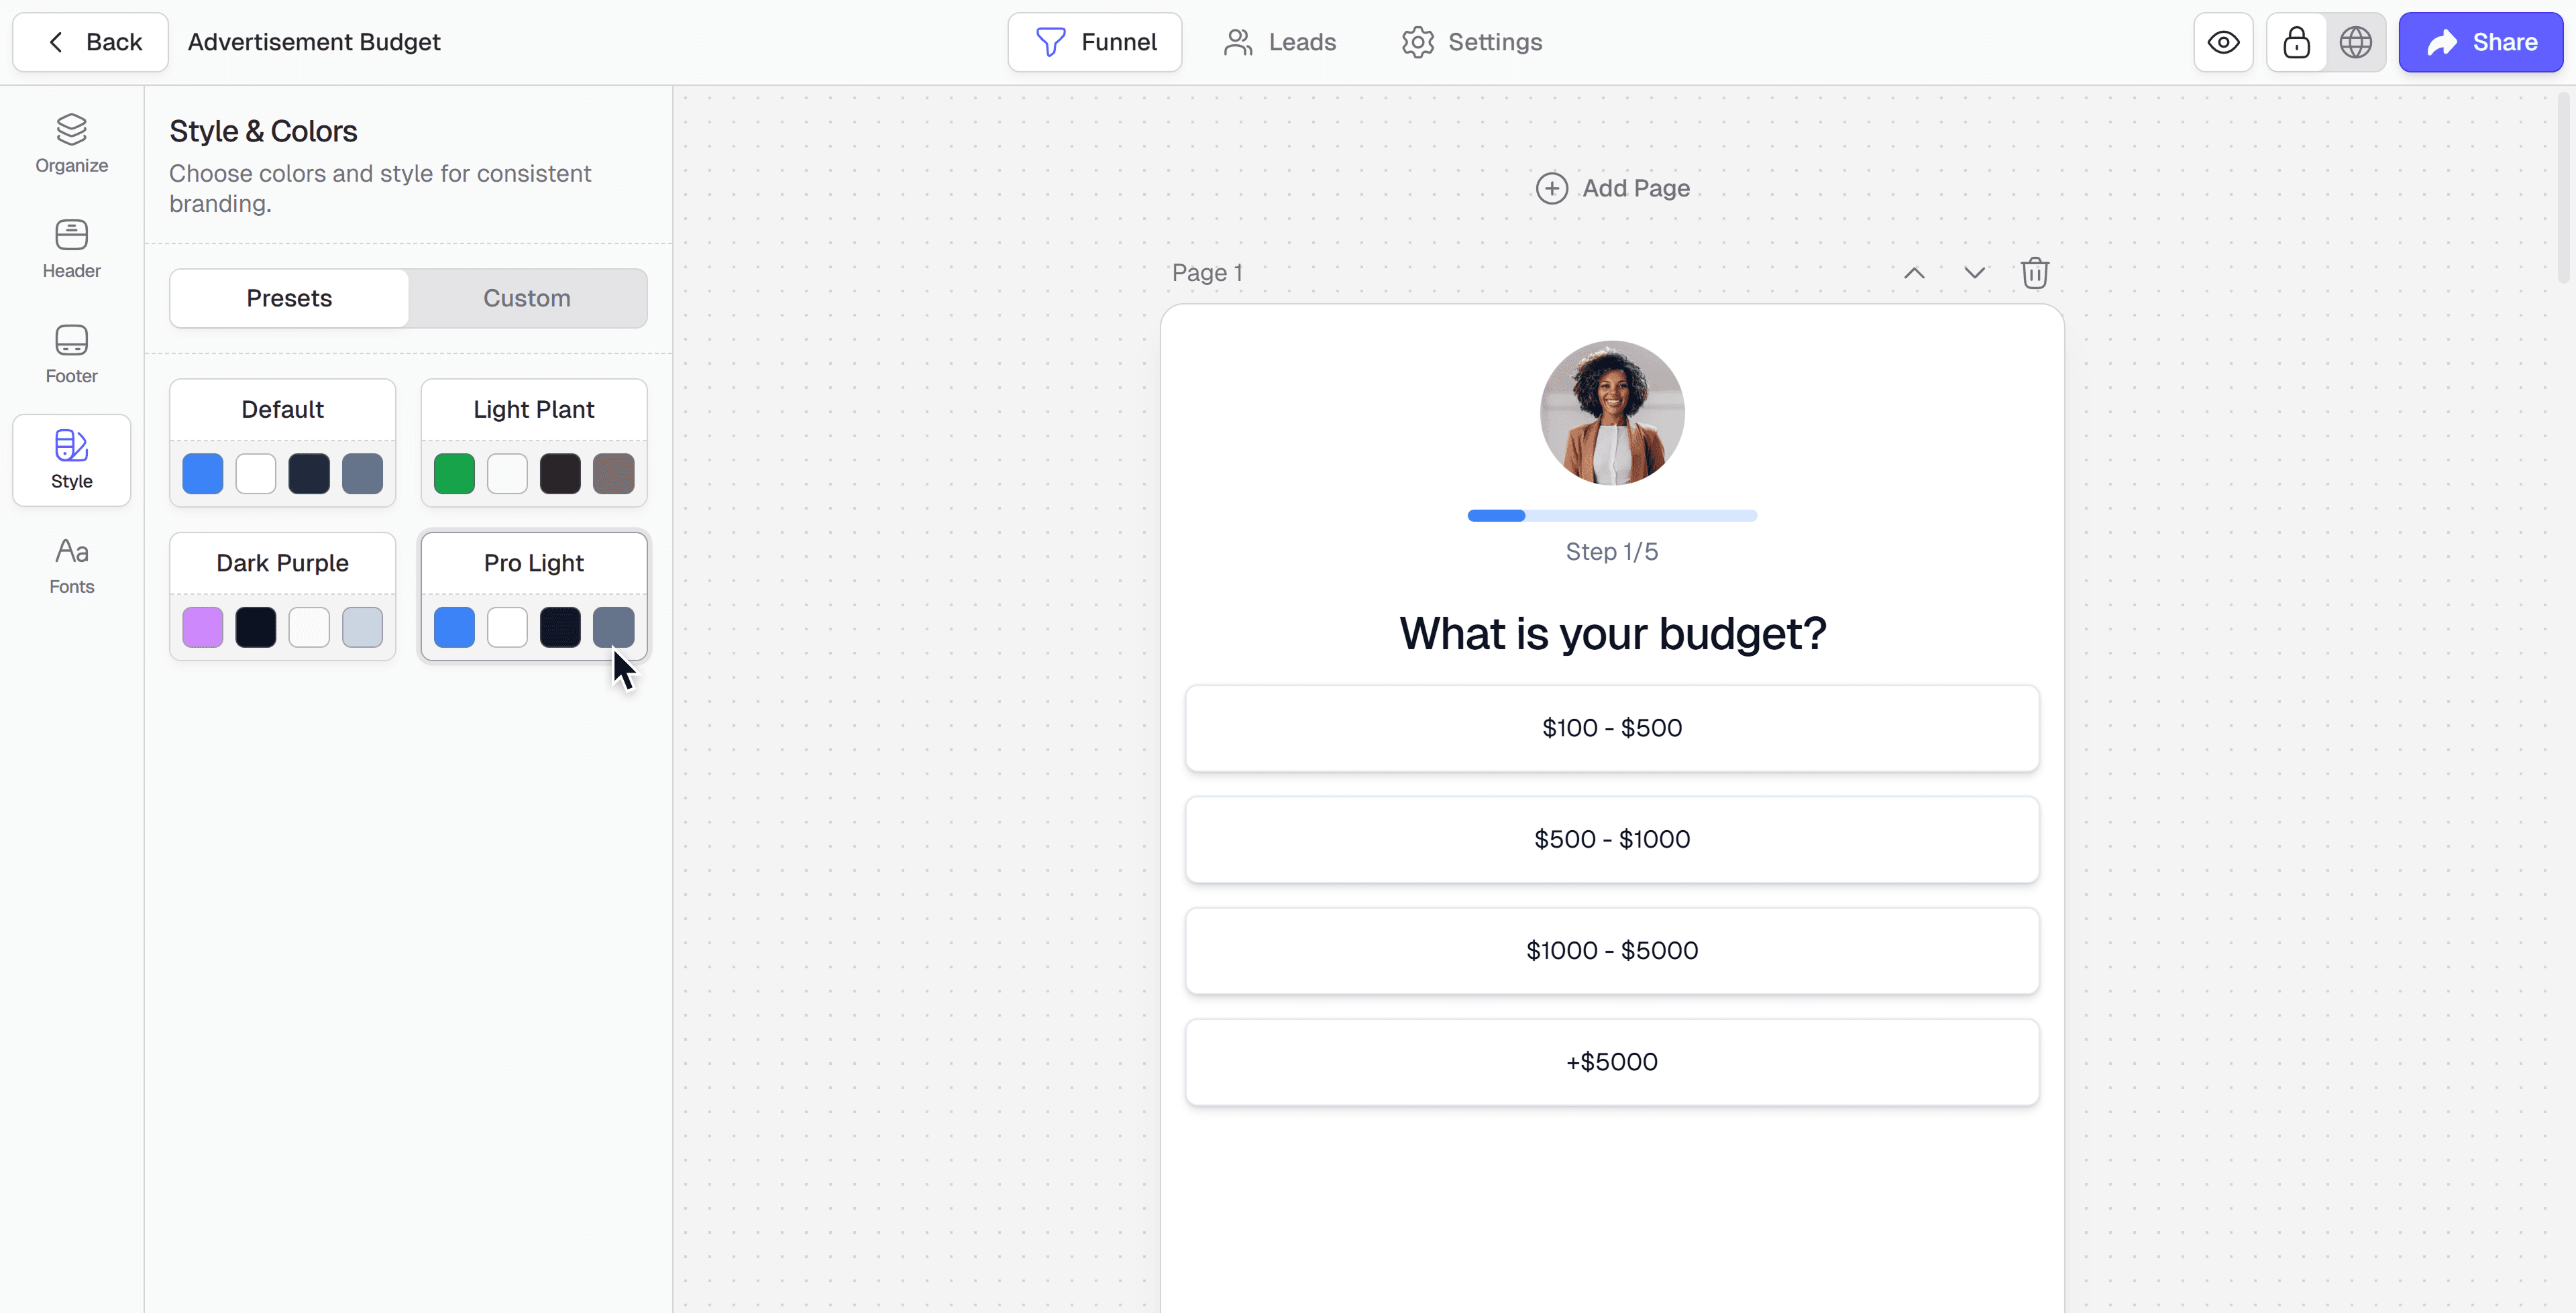Image resolution: width=2576 pixels, height=1313 pixels.
Task: Open the Fonts sidebar panel
Action: 71,566
